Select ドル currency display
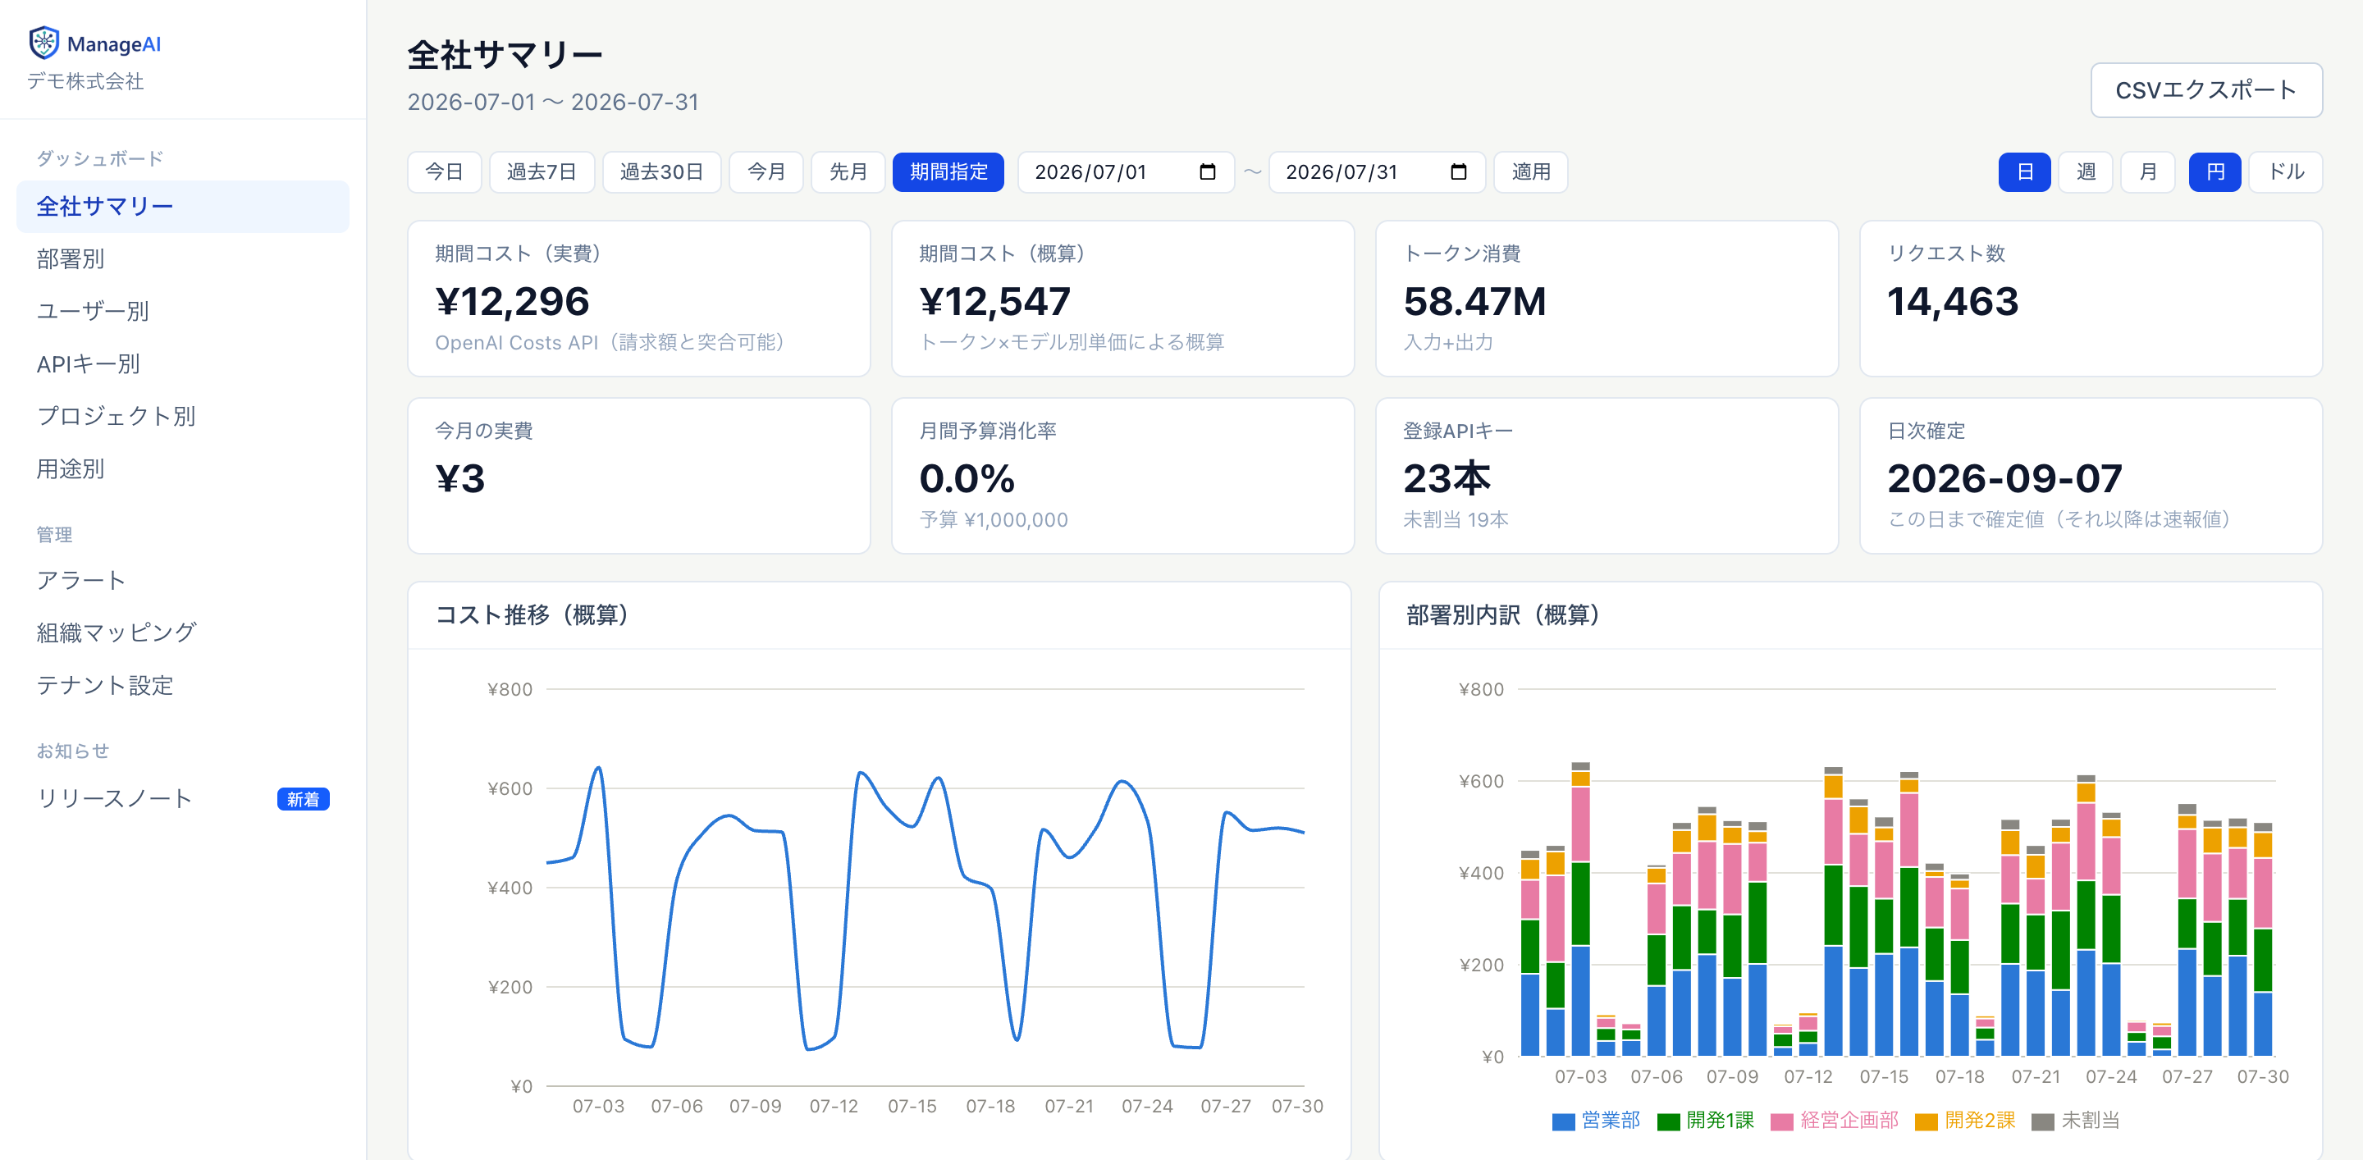The height and width of the screenshot is (1160, 2363). click(x=2286, y=171)
